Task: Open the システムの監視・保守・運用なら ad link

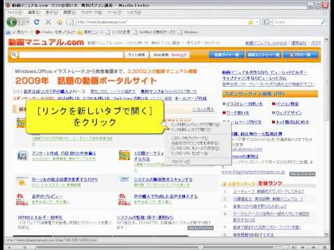Action: click(145, 217)
